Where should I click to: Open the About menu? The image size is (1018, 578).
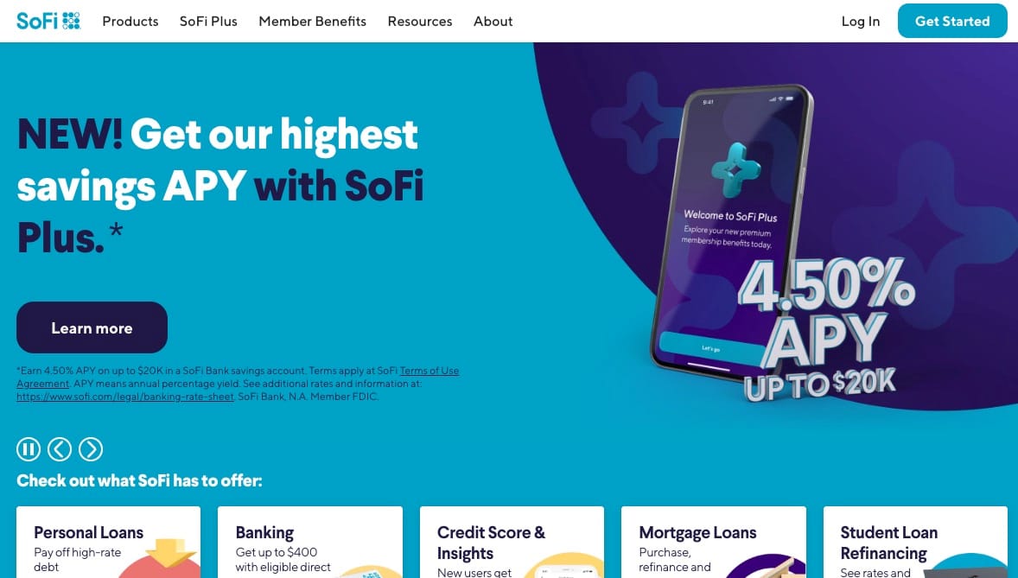pos(493,22)
